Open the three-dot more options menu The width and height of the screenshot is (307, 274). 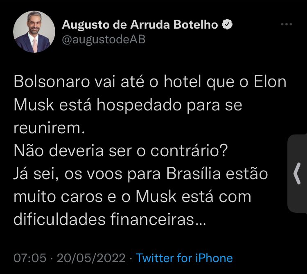(x=286, y=25)
